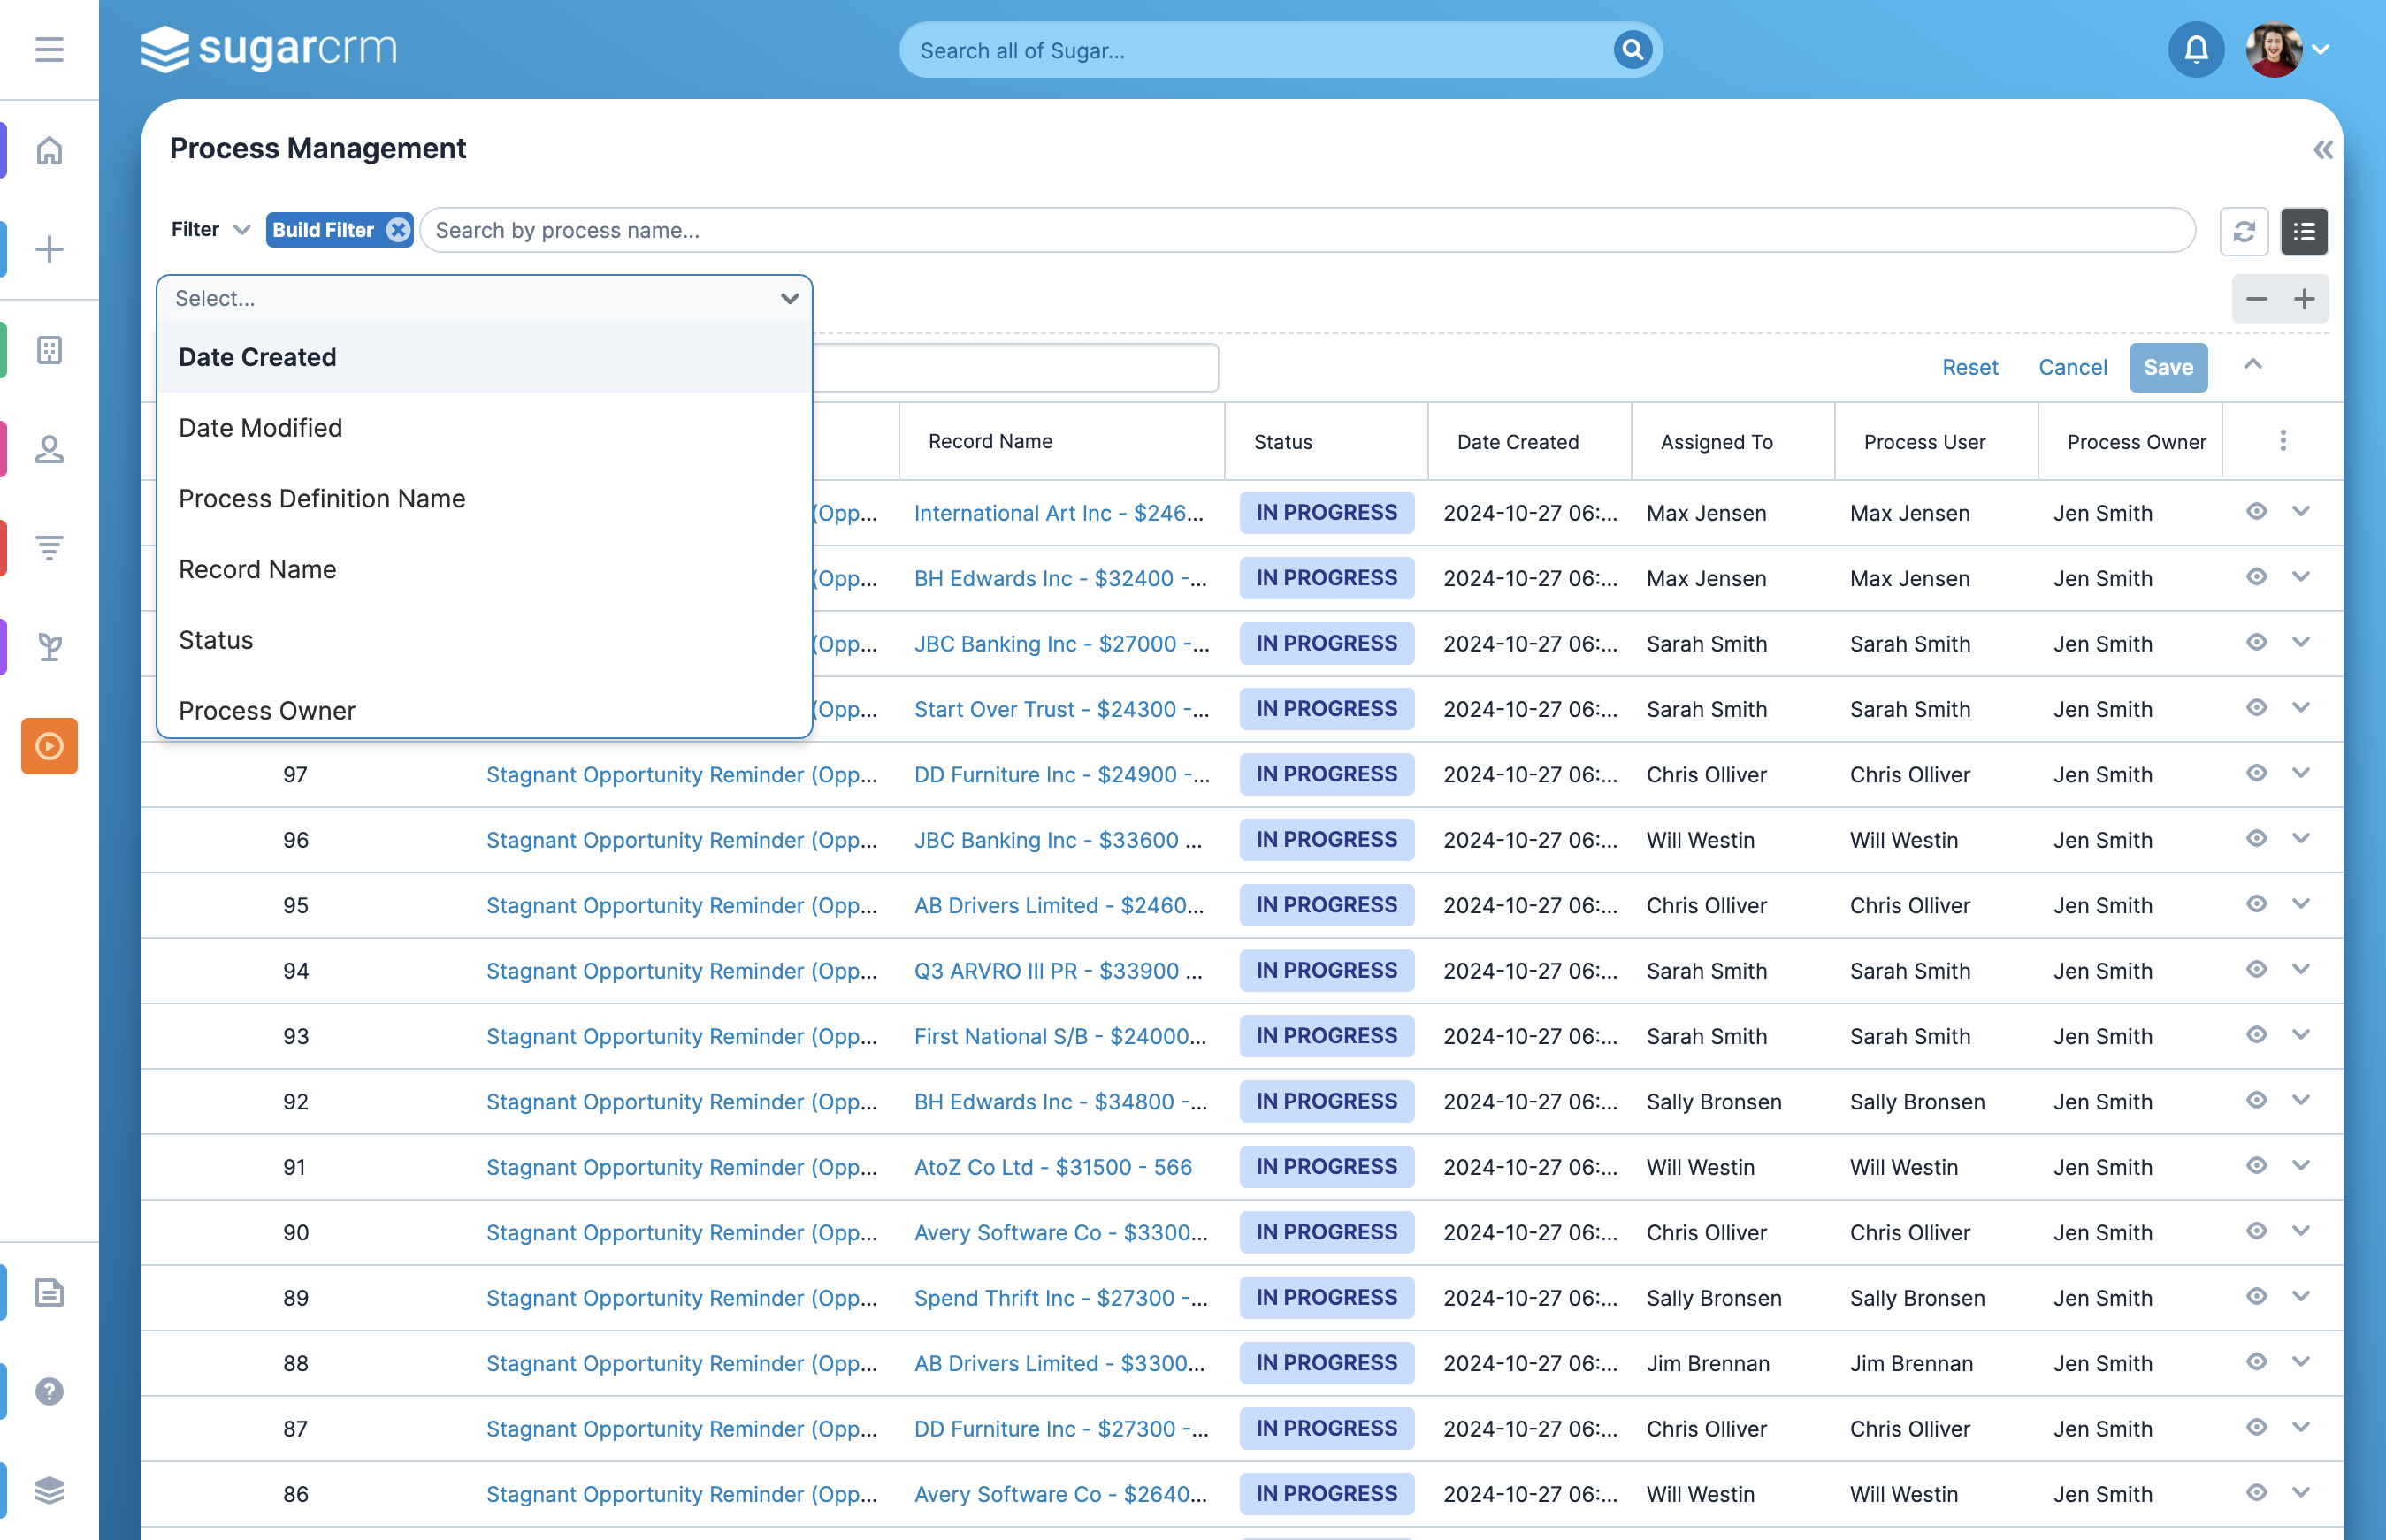Image resolution: width=2386 pixels, height=1540 pixels.
Task: Click Reset filter link
Action: (x=1969, y=367)
